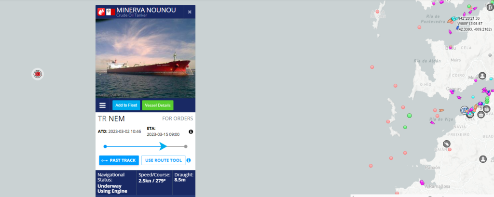Screen dimensions: 494x197
Task: Click the voyage progress arrow marker
Action: [163, 146]
